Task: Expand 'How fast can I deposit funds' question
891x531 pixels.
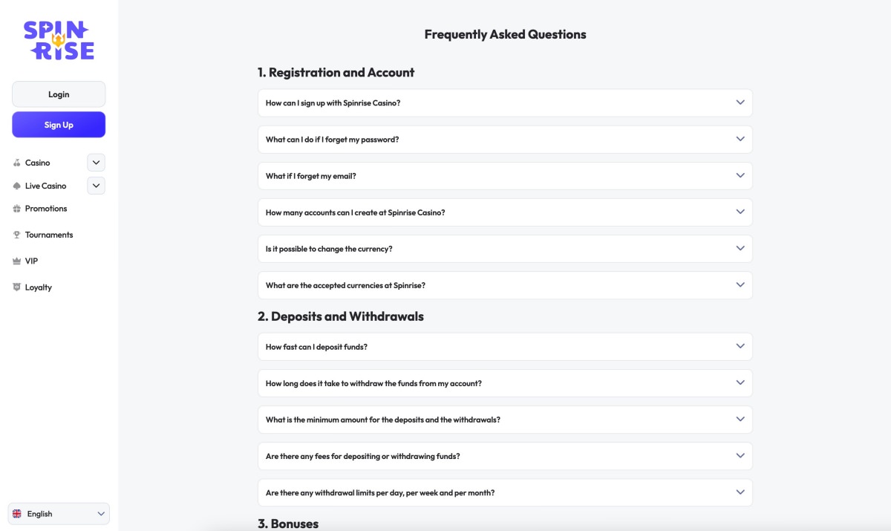Action: click(505, 347)
